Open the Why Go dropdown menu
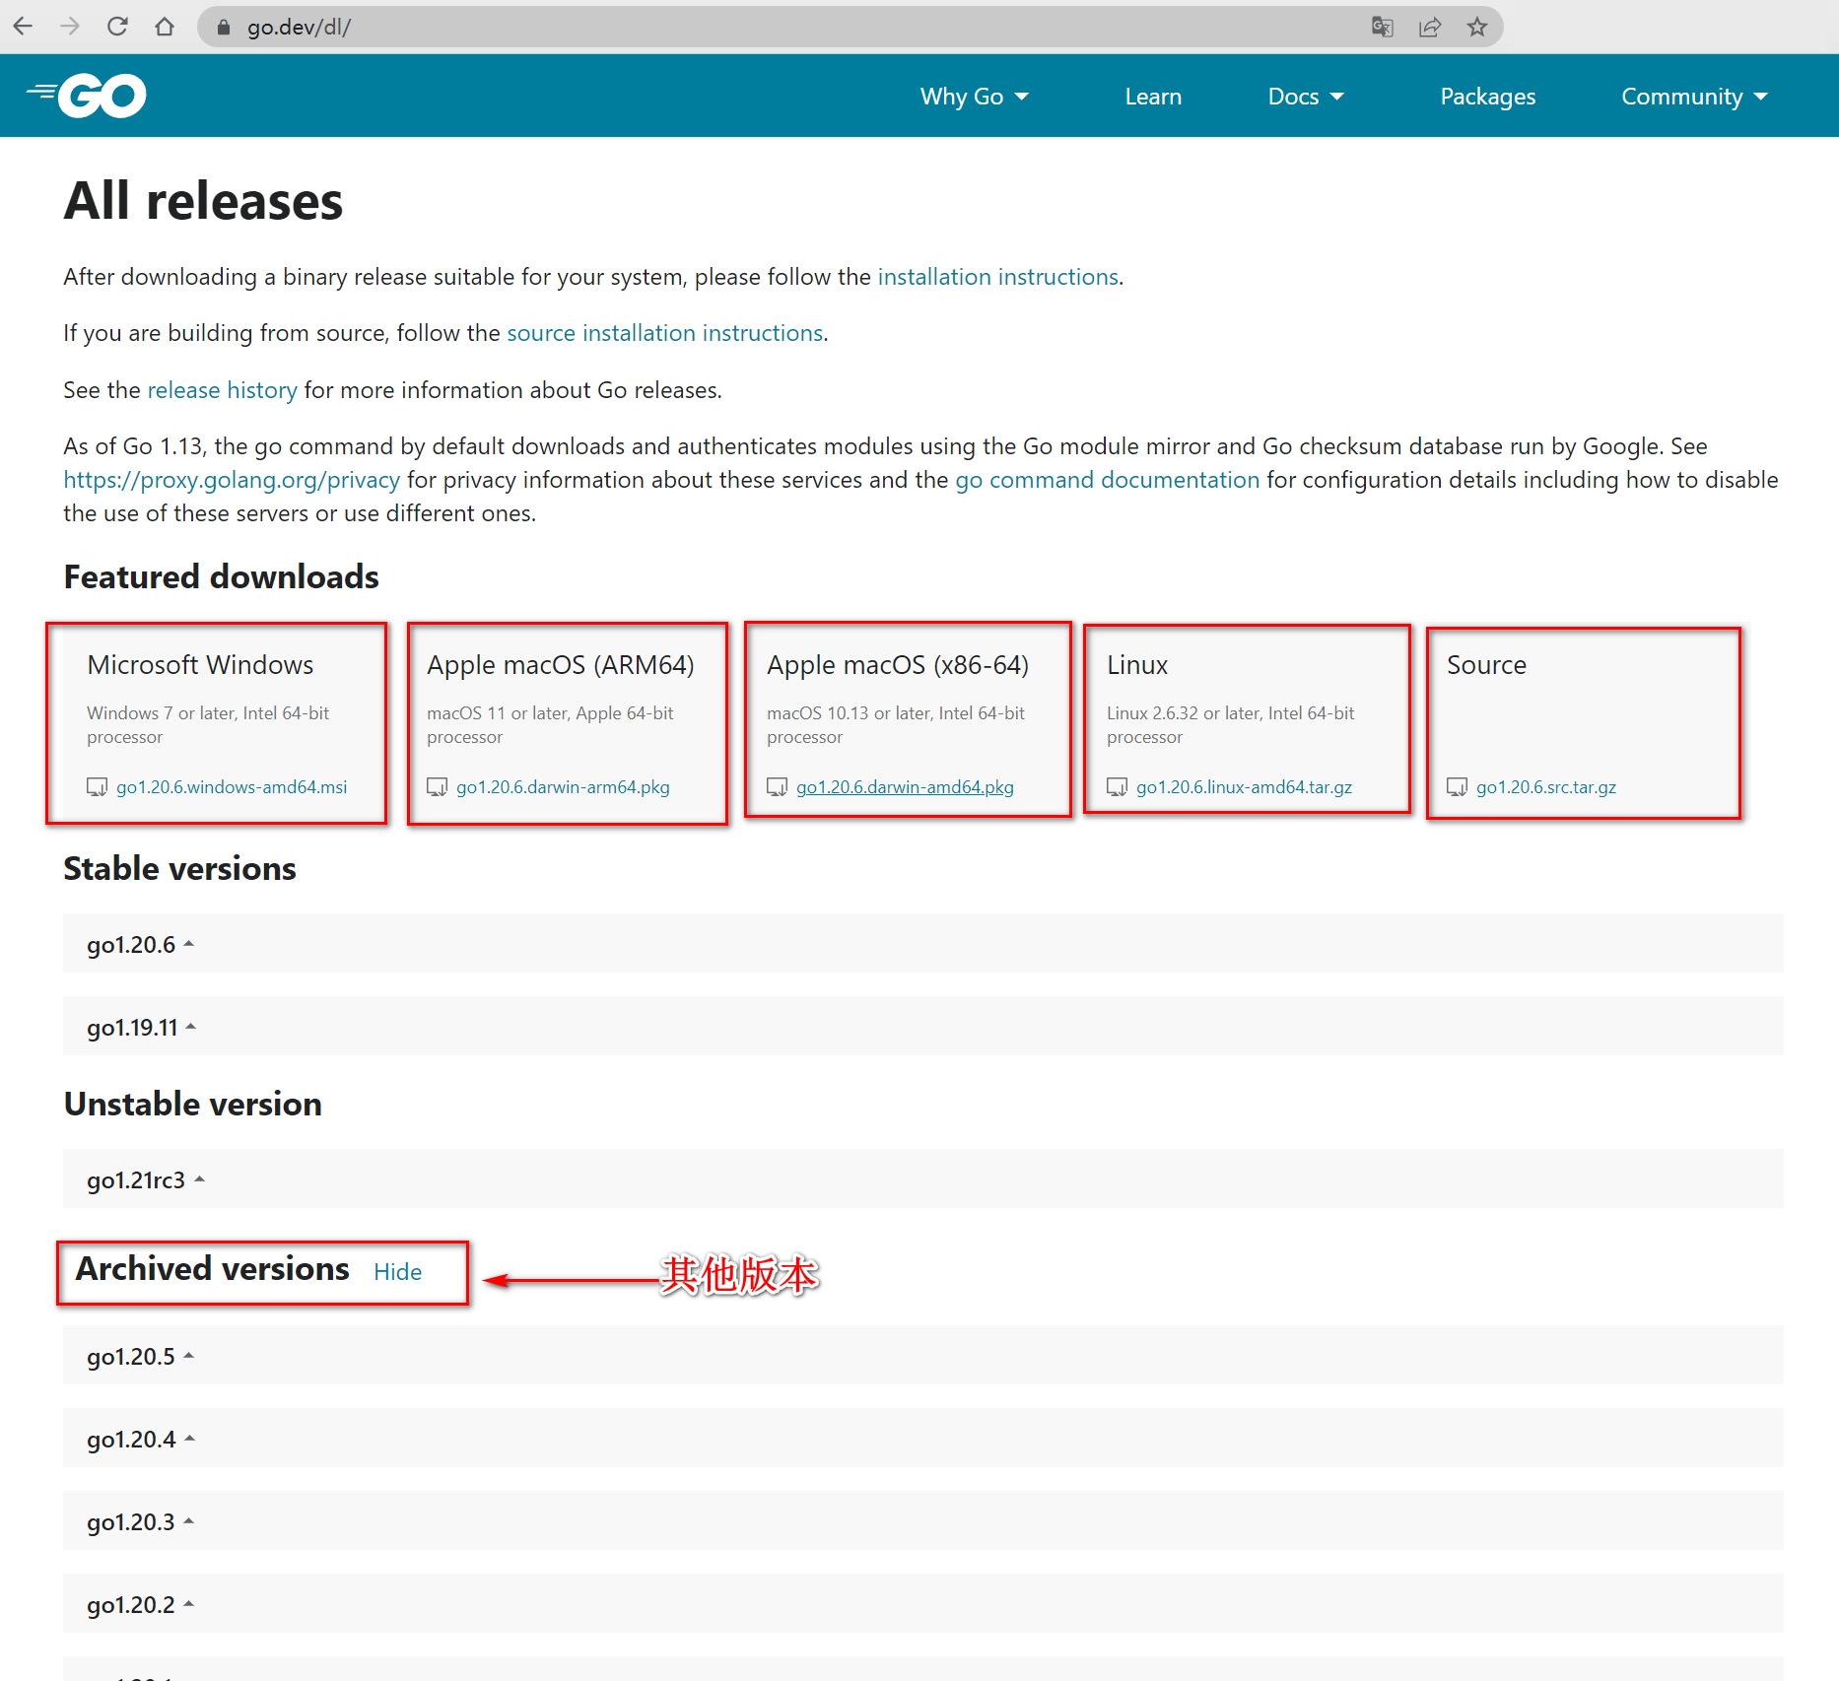Viewport: 1839px width, 1681px height. 974,97
